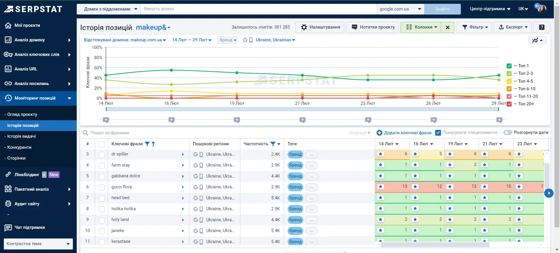Open the Ukraine, Ukrainian region selector
This screenshot has height=253, width=560.
tap(275, 40)
